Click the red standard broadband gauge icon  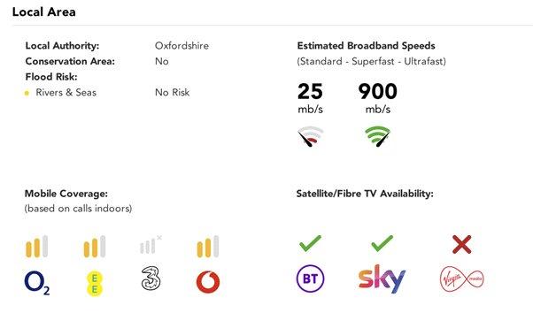[x=311, y=136]
